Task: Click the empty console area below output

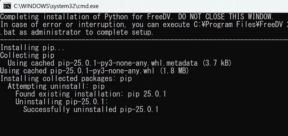Action: pyautogui.click(x=144, y=125)
